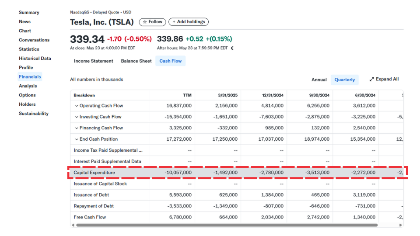Screen dimensions: 420x236
Task: Click the Issuance of Debt row label
Action: tap(91, 195)
